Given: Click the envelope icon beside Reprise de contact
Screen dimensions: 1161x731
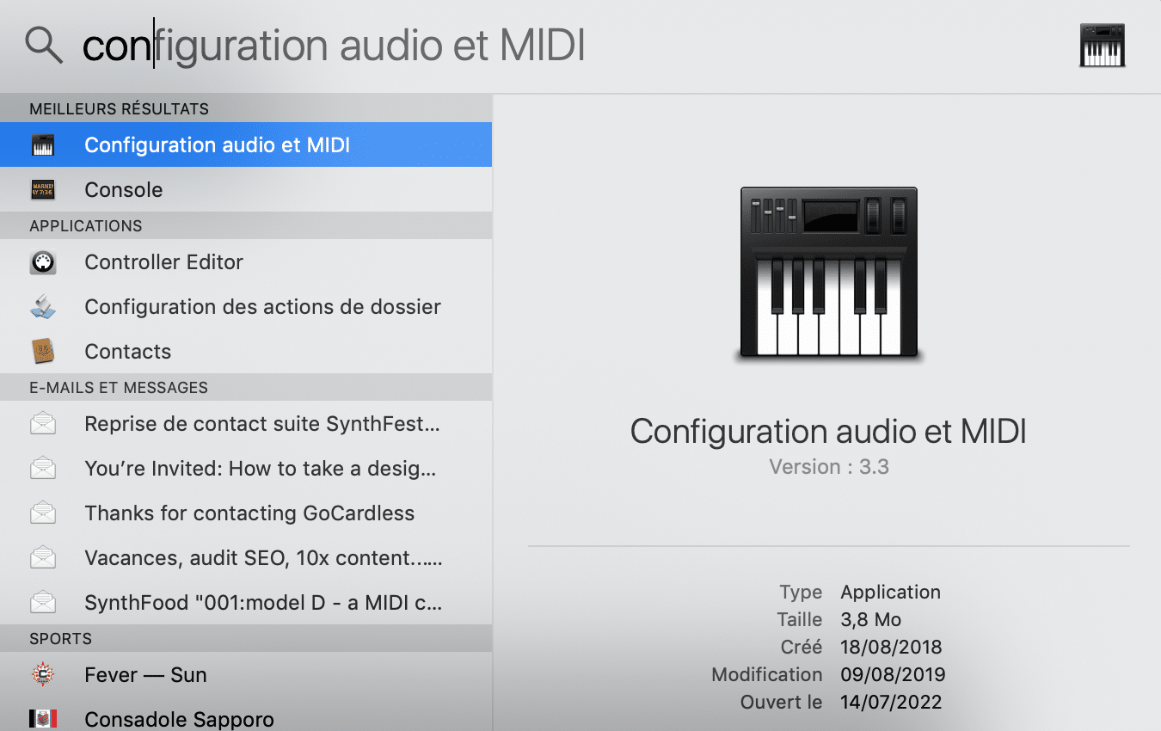Looking at the screenshot, I should coord(43,424).
